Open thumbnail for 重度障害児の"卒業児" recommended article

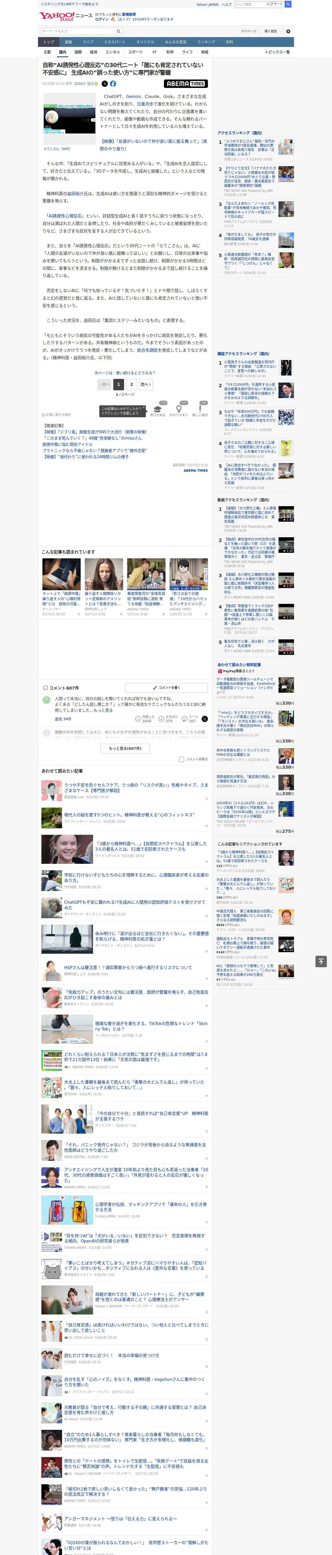tap(146, 574)
